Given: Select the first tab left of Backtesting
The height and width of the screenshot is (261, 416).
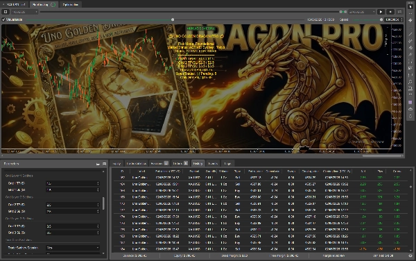Looking at the screenshot, I should [15, 5].
